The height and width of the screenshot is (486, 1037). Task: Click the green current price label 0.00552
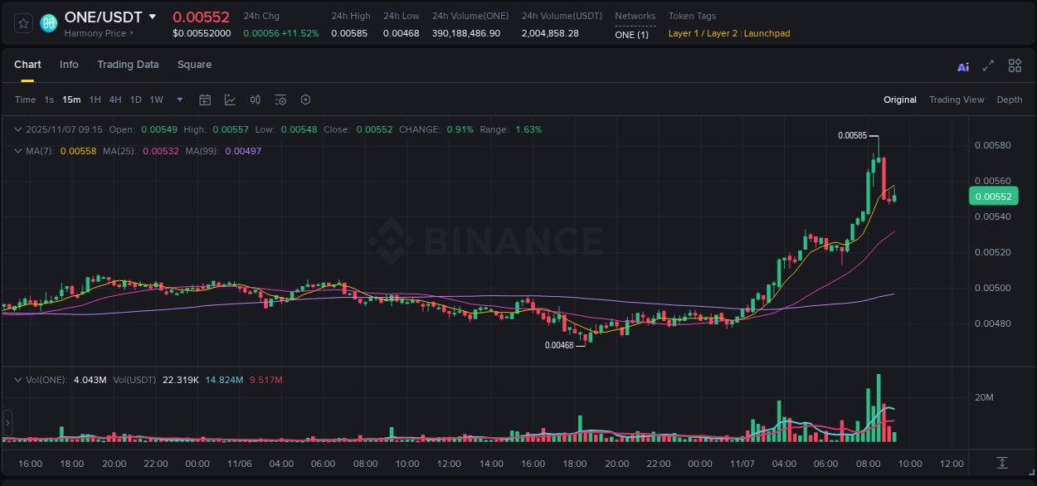(993, 196)
